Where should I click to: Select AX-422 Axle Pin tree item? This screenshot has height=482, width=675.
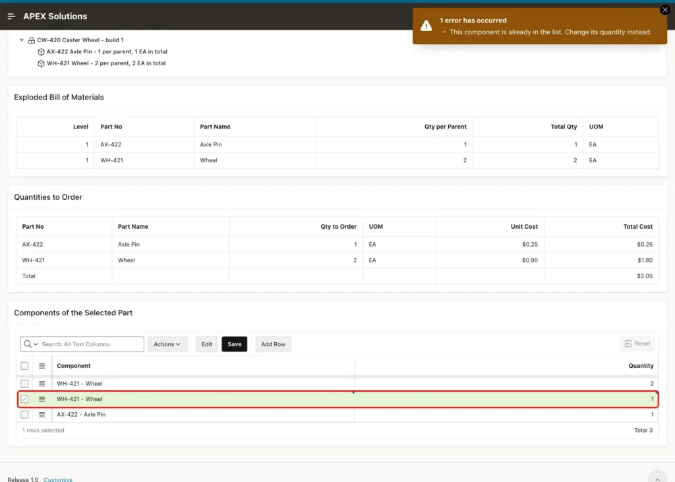107,51
